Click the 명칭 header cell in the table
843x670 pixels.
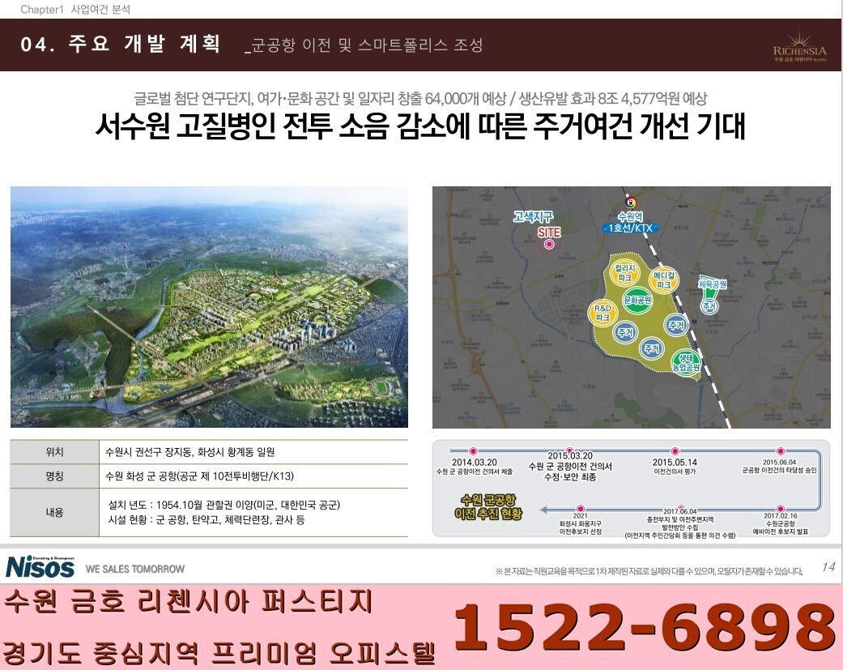[x=54, y=476]
